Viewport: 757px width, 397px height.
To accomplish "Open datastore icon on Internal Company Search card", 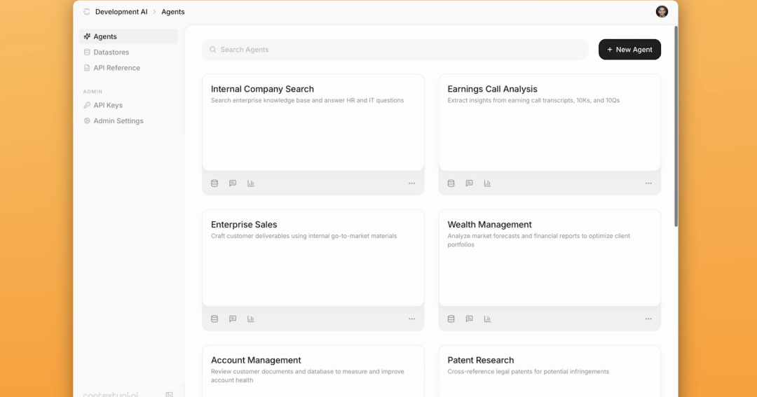I will [214, 183].
